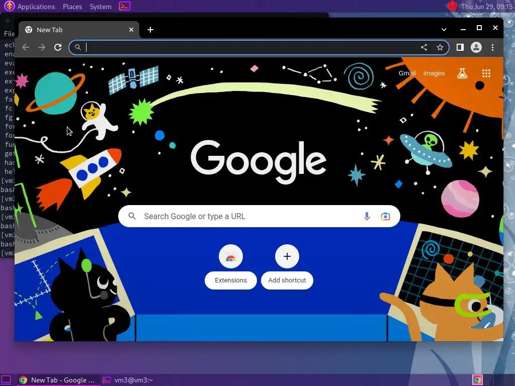Switch to the vm3@vm3:~ terminal taskbar entry
The image size is (515, 386).
pyautogui.click(x=128, y=380)
